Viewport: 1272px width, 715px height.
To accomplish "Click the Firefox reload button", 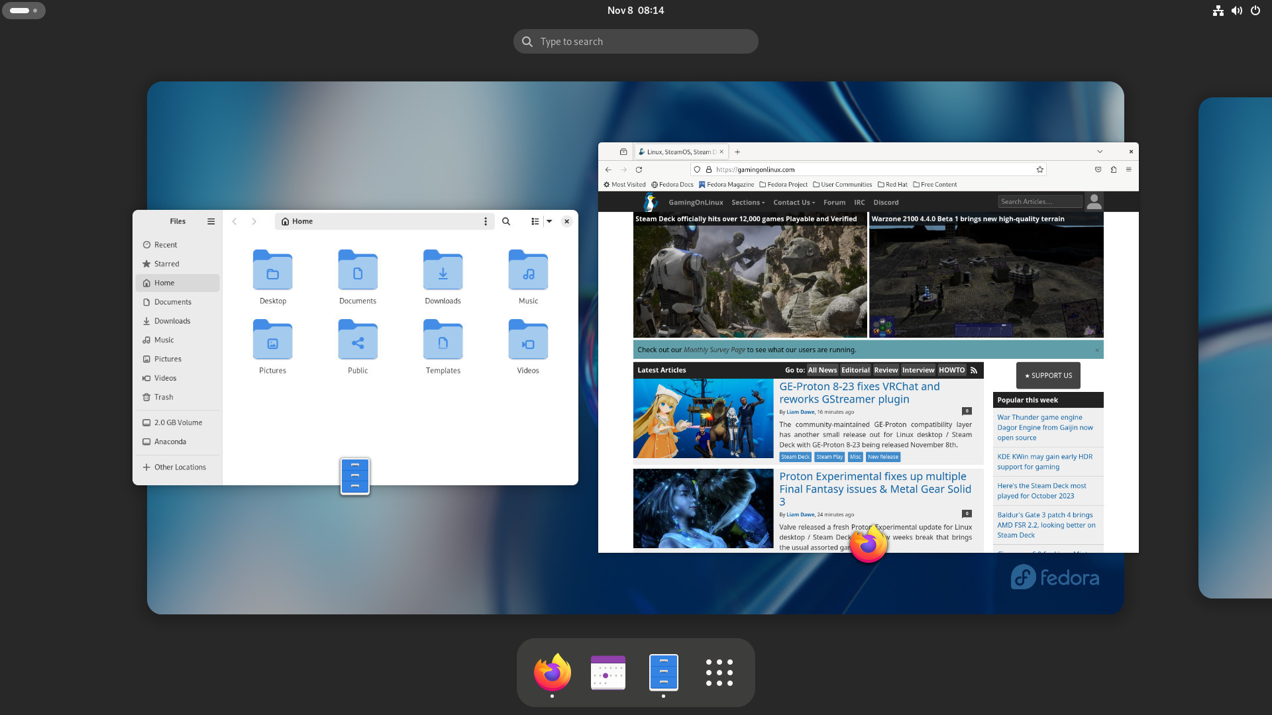I will click(x=639, y=169).
